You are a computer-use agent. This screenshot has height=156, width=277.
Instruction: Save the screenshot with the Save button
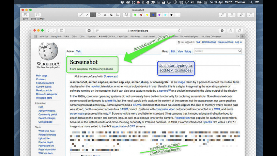coord(25,15)
